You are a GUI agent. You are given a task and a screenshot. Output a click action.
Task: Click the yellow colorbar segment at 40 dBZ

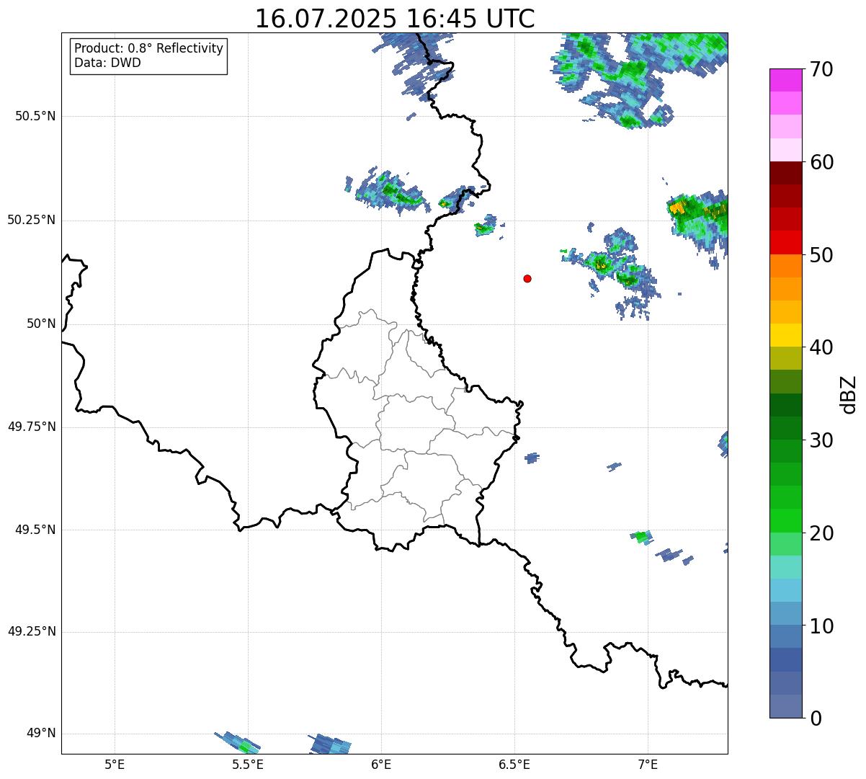coord(786,335)
